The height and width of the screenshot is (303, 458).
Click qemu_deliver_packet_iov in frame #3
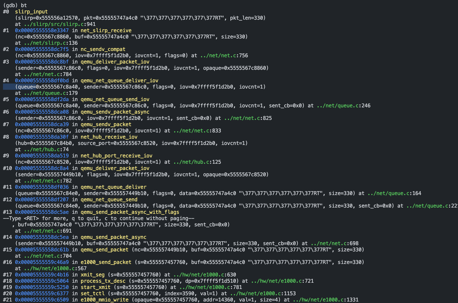click(115, 62)
